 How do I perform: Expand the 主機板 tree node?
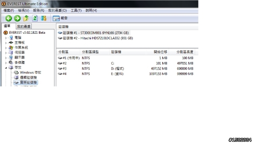coord(6,43)
